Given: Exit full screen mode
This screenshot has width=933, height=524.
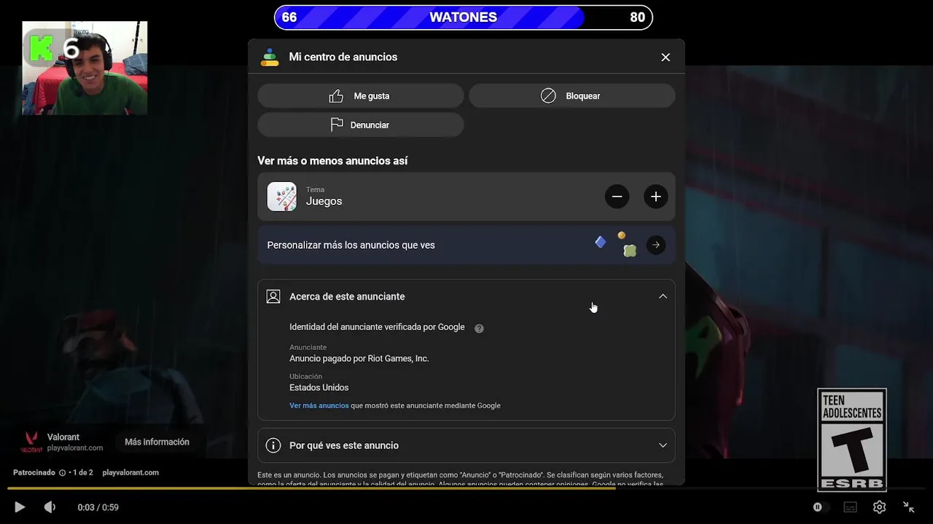Looking at the screenshot, I should (909, 507).
